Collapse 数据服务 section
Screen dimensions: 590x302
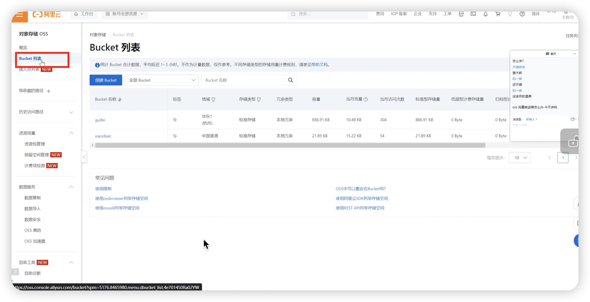coord(71,187)
